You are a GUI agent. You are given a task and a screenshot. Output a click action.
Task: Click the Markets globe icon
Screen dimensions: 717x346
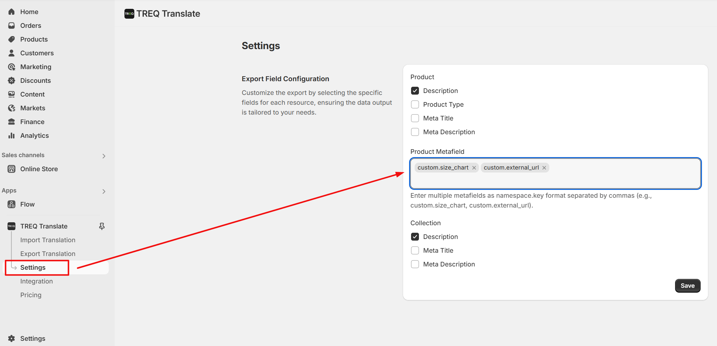[x=11, y=108]
